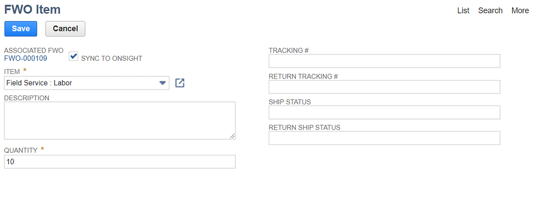Go to the List view
The height and width of the screenshot is (198, 533).
pos(463,10)
